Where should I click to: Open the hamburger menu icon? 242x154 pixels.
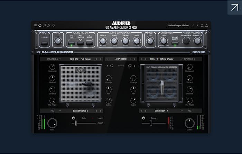click(36, 25)
